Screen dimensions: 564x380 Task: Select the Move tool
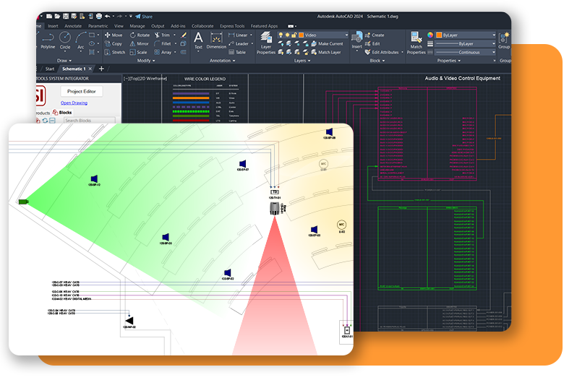point(114,35)
